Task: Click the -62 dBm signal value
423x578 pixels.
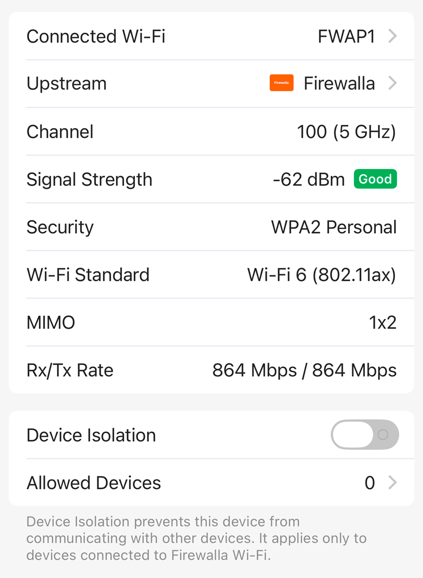Action: click(309, 180)
